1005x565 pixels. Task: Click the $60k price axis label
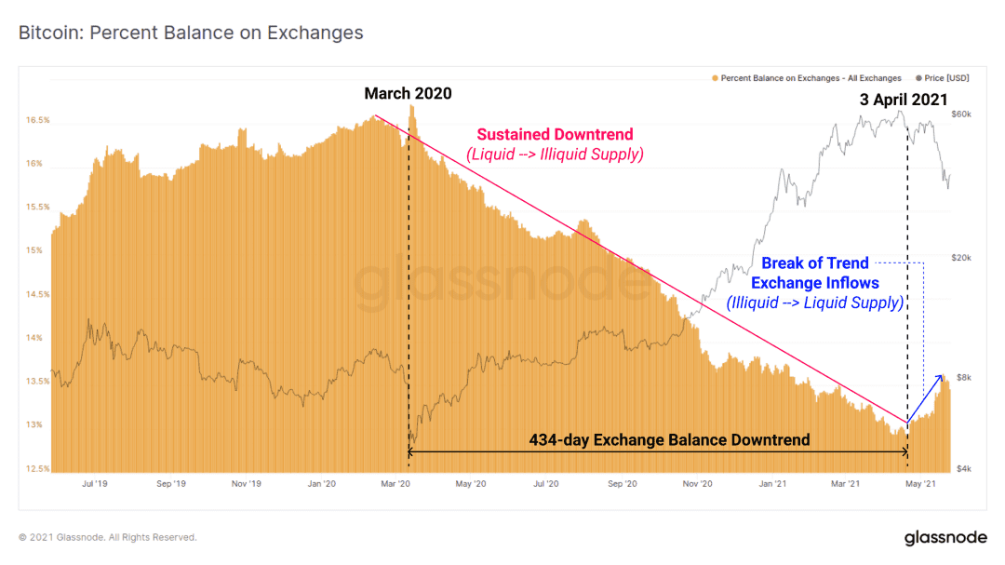[x=960, y=114]
